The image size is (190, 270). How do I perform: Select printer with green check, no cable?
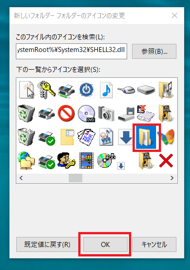46,138
